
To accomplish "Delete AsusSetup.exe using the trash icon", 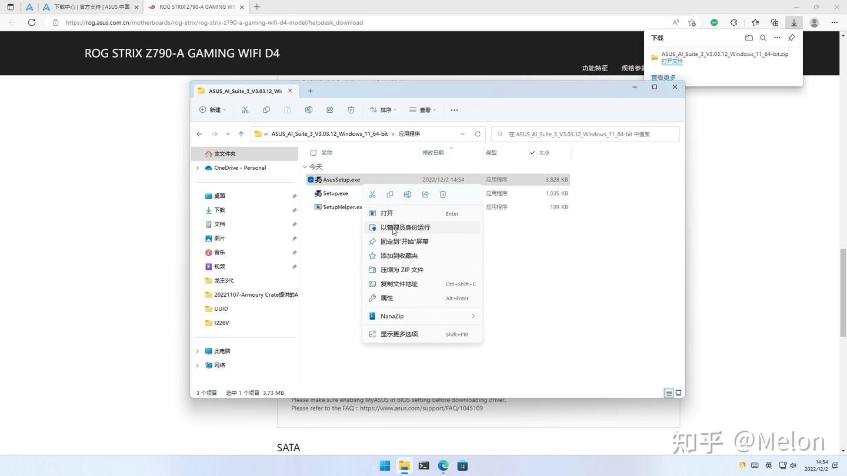I will tap(443, 194).
